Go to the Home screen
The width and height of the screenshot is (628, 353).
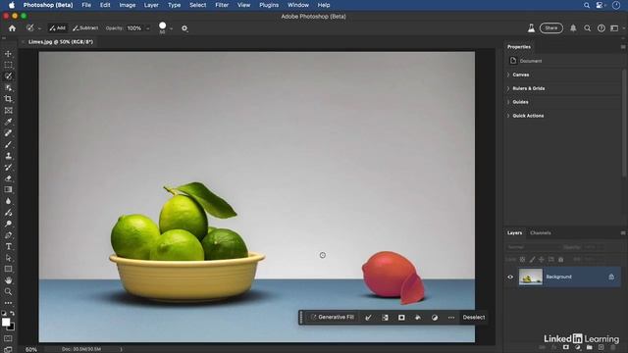[x=12, y=28]
